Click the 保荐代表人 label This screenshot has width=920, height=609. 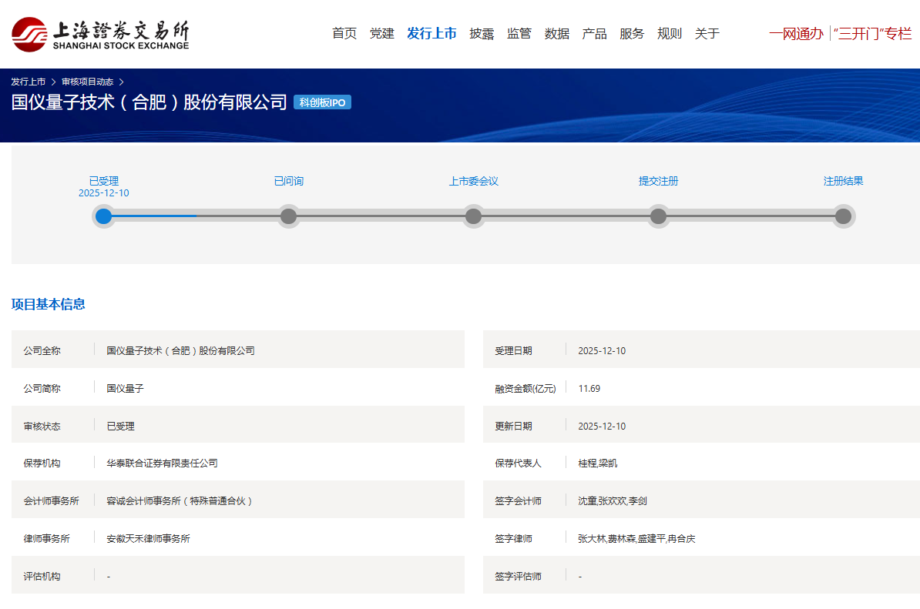518,463
